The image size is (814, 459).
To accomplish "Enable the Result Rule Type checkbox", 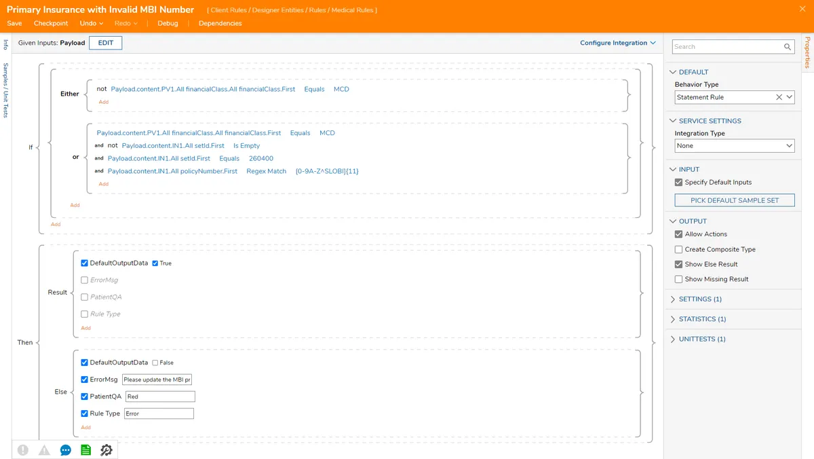I will point(84,314).
